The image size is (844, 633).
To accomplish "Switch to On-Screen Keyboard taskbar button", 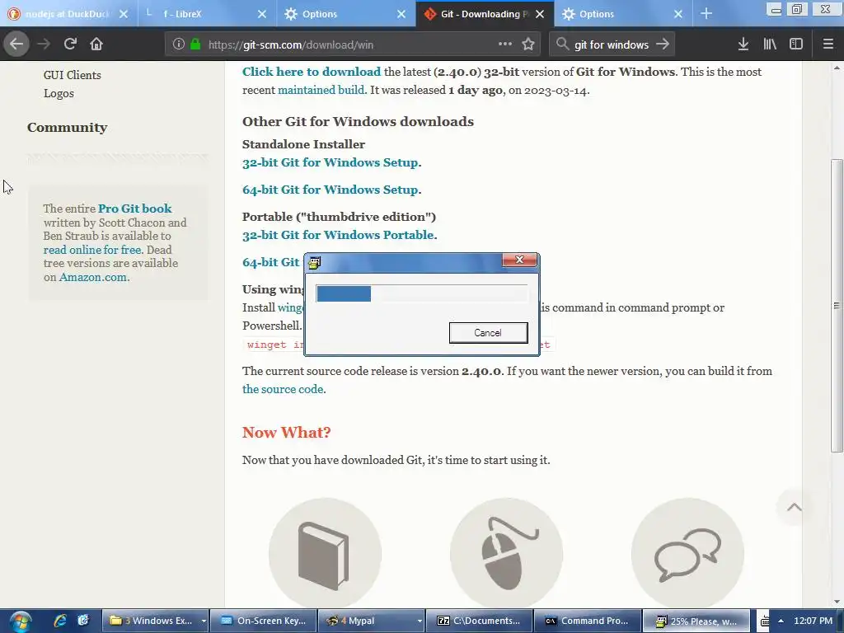I will point(263,621).
